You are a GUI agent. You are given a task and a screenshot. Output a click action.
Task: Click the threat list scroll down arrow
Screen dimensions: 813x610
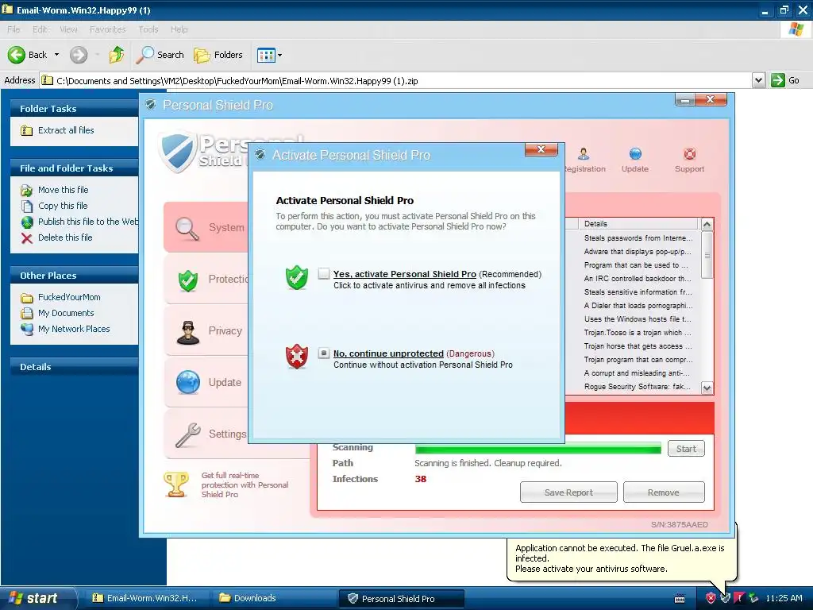tap(707, 388)
